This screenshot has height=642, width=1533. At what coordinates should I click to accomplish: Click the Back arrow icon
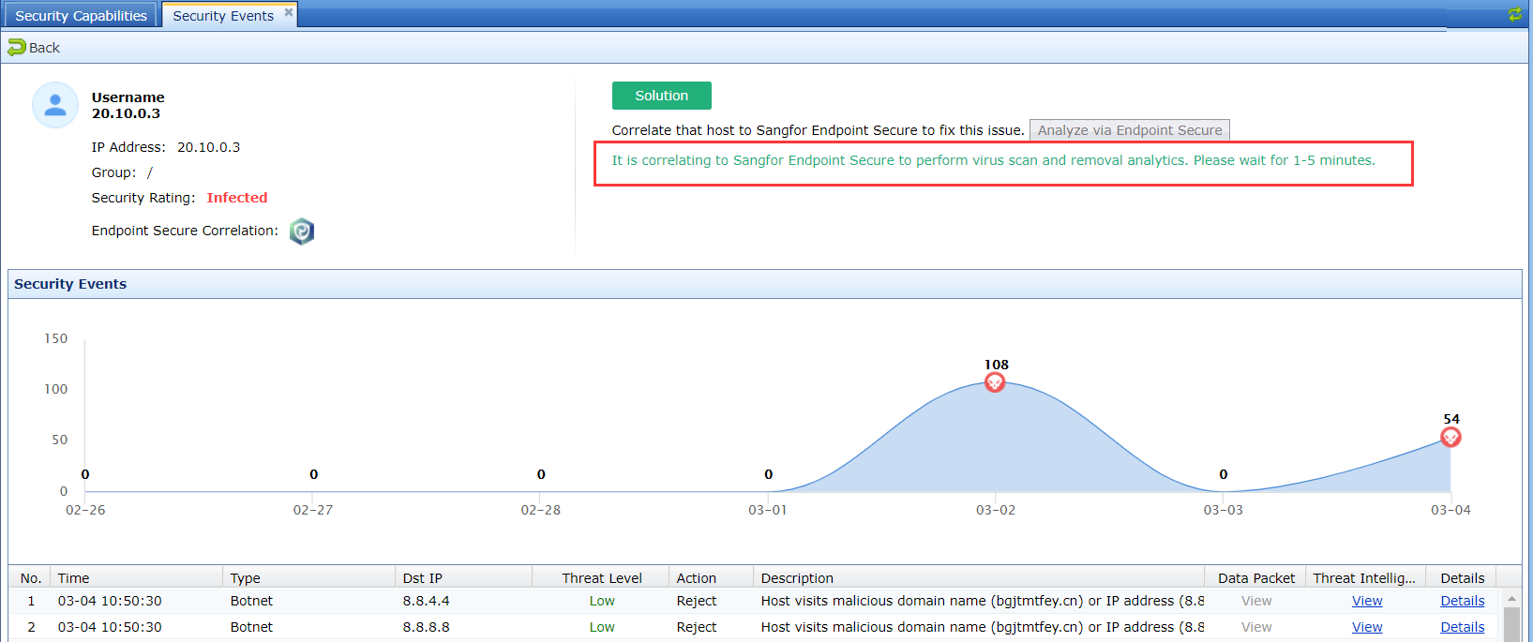pos(17,48)
